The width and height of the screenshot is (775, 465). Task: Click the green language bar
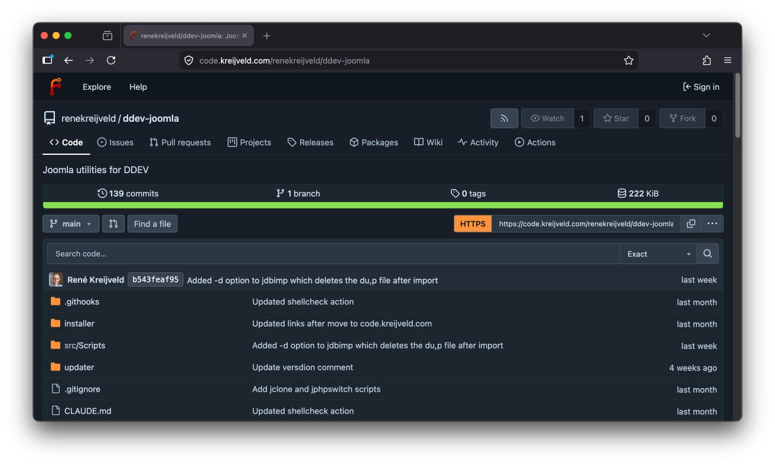click(x=383, y=205)
